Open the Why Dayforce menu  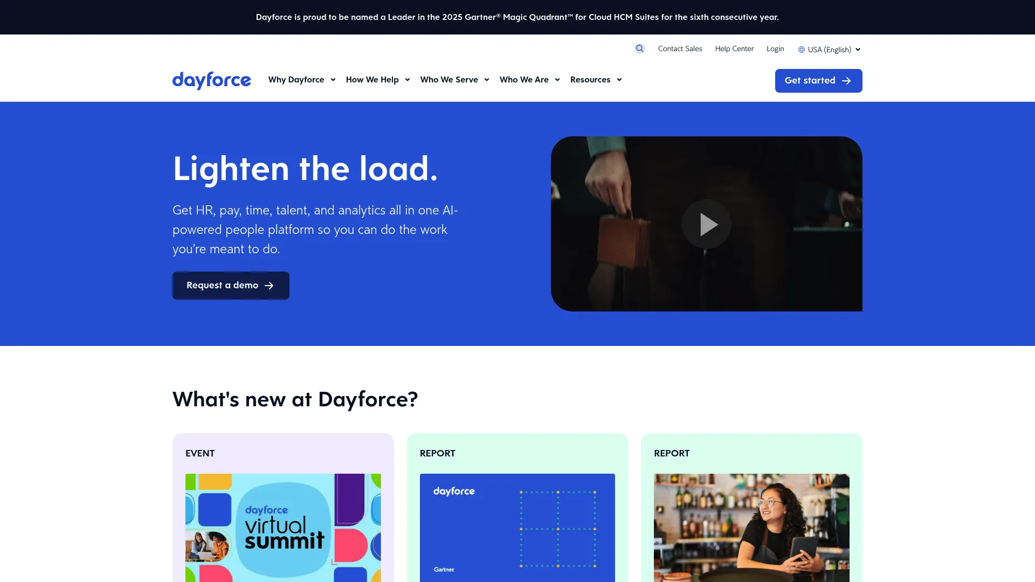[x=302, y=80]
